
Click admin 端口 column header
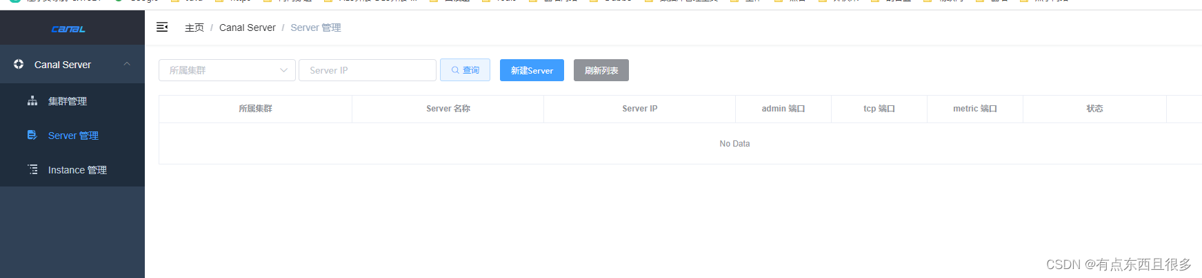pyautogui.click(x=783, y=109)
